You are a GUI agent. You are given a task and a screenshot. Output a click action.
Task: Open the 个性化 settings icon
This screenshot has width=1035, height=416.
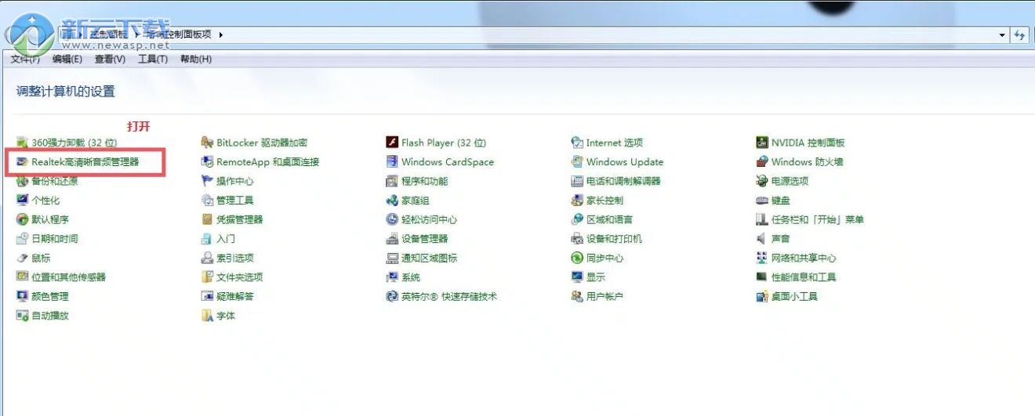[23, 201]
